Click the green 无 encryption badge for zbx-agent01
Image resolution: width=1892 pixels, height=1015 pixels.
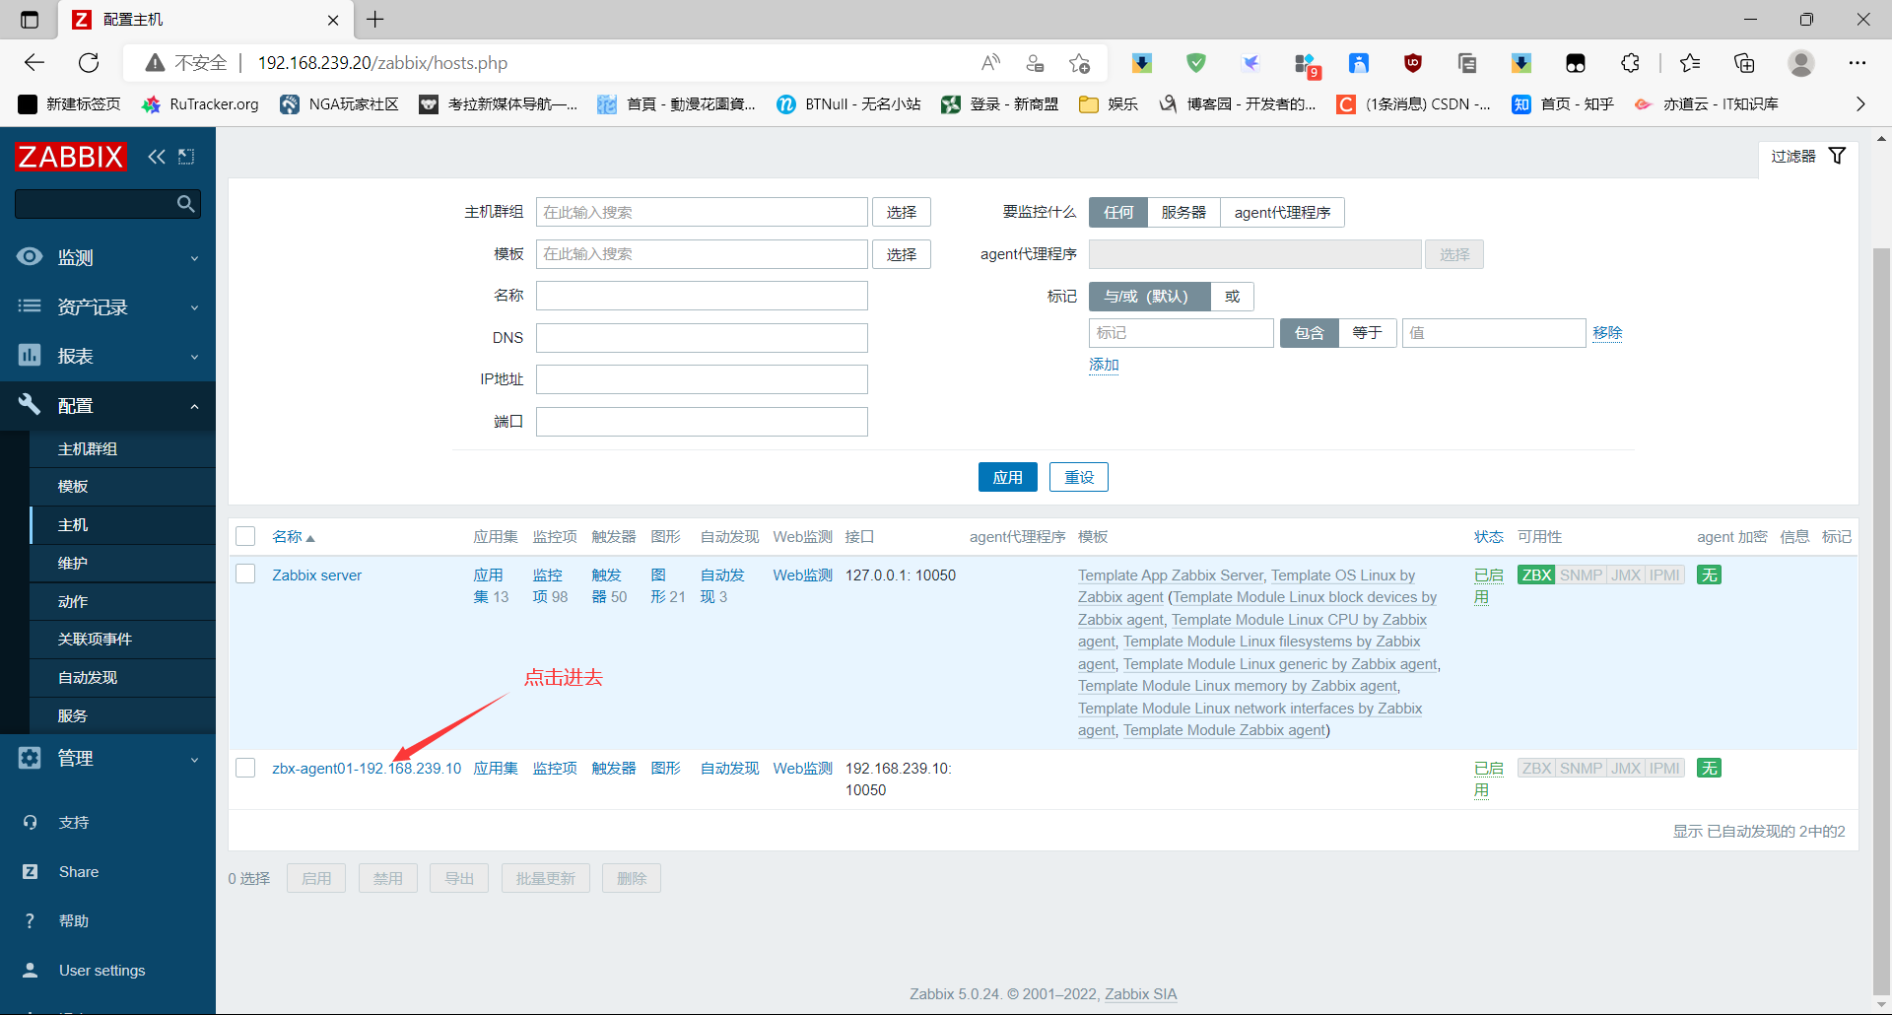point(1710,769)
